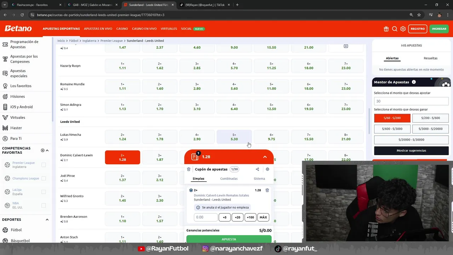Click the Betano logo

click(x=18, y=28)
